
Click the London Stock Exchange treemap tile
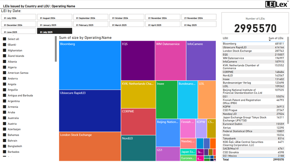pyautogui.click(x=90, y=146)
